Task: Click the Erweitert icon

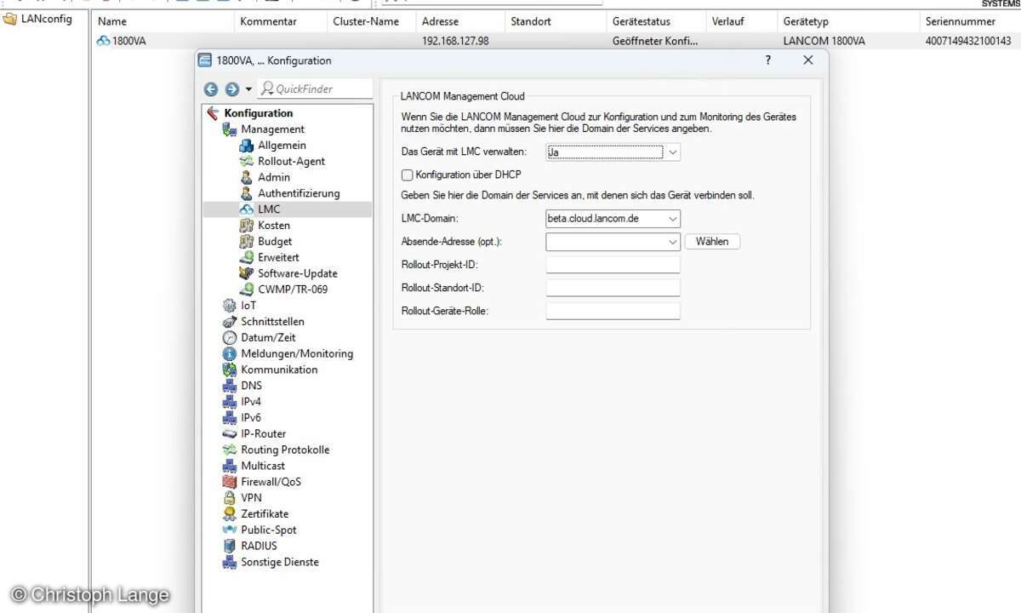Action: pos(247,257)
